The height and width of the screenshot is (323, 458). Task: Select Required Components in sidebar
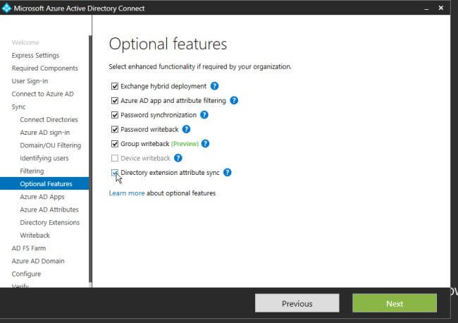pyautogui.click(x=44, y=68)
